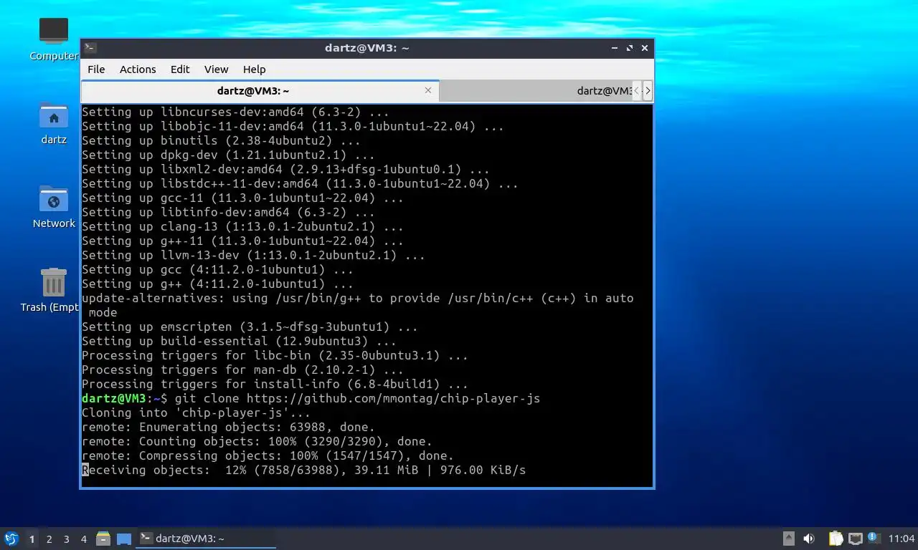
Task: Open the dartz home folder icon
Action: (x=54, y=123)
